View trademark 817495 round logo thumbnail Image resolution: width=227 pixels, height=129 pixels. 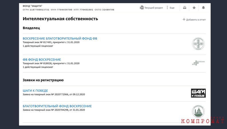(198, 44)
